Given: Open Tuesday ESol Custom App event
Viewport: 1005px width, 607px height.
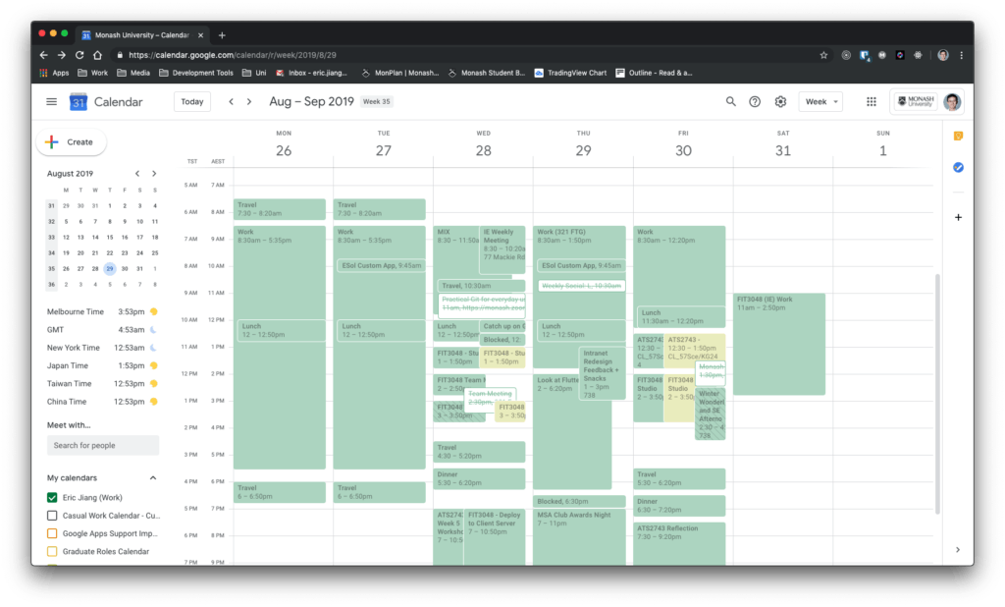Looking at the screenshot, I should [x=381, y=265].
